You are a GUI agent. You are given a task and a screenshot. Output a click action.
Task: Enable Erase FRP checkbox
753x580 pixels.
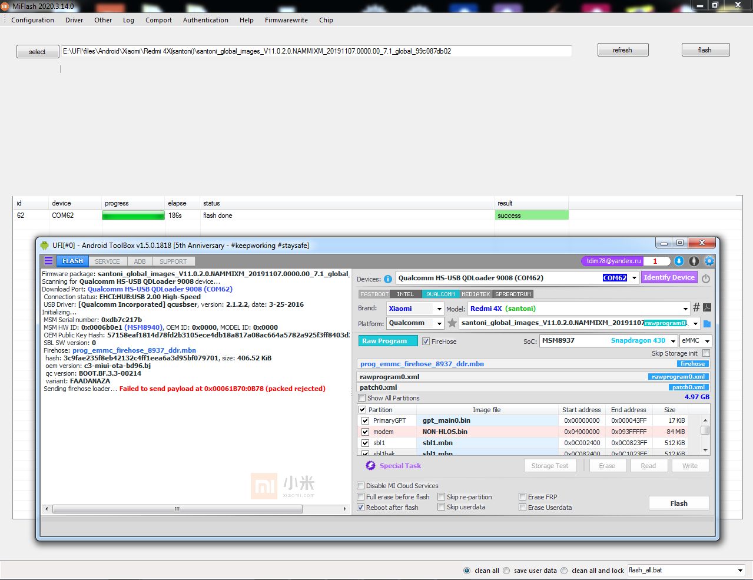click(522, 497)
